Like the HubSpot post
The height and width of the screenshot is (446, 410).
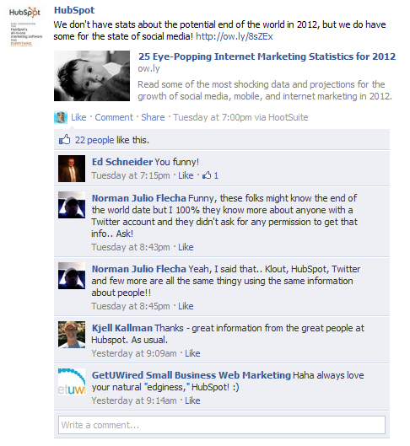(x=78, y=117)
